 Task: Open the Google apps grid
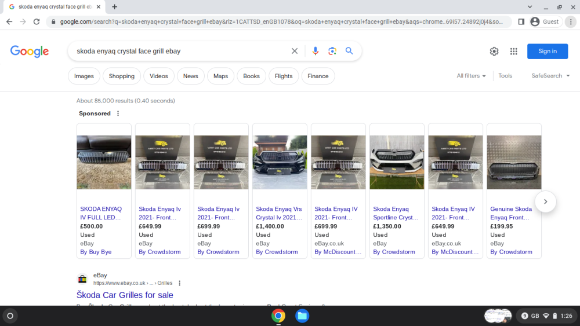pos(513,52)
